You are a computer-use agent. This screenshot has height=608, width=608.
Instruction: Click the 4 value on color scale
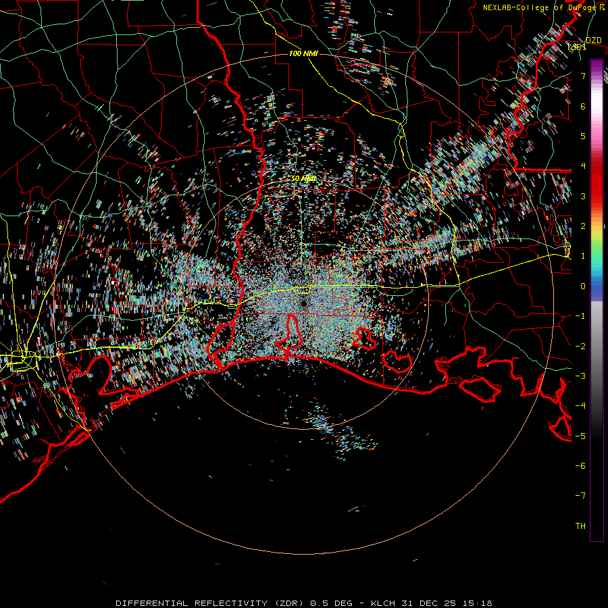pyautogui.click(x=583, y=166)
